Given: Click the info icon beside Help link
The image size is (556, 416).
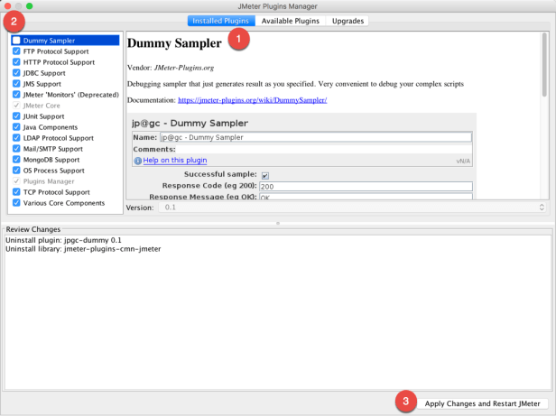Looking at the screenshot, I should 137,161.
